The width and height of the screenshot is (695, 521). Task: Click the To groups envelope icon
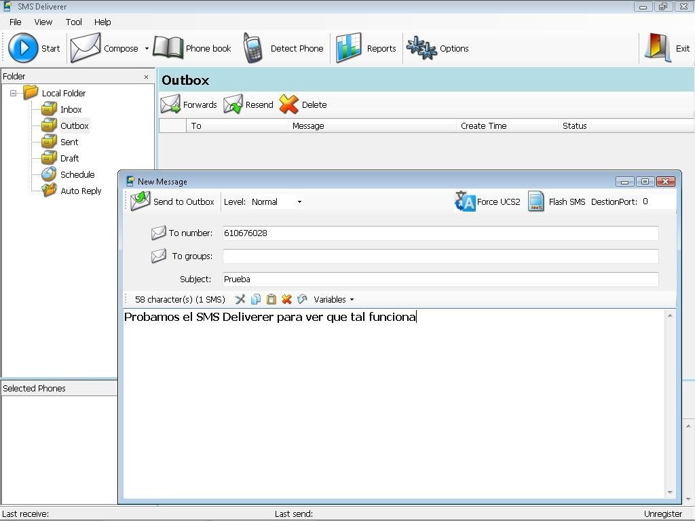click(158, 256)
